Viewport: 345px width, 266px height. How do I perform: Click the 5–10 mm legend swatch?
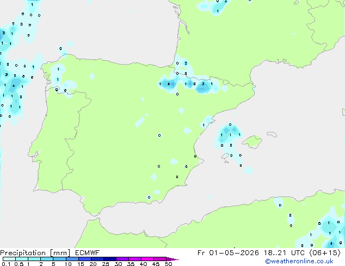pos(59,259)
